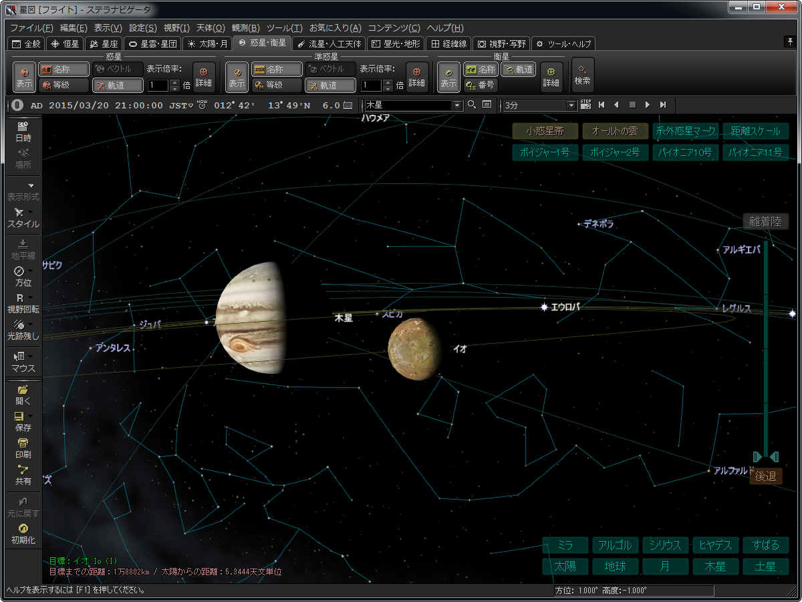Switch to the 経緯線 tab
802x602 pixels.
[449, 44]
